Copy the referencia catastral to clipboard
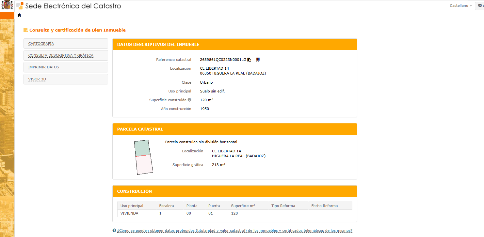This screenshot has height=237, width=484. point(249,60)
